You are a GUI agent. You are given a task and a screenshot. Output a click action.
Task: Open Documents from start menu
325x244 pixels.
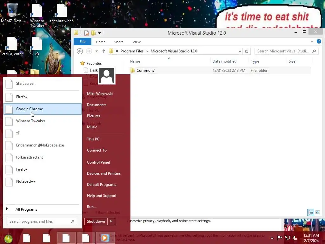(x=96, y=105)
